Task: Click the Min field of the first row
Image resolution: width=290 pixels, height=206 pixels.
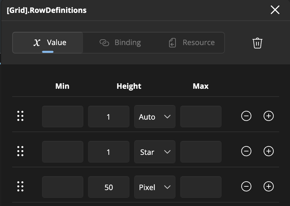Action: point(62,117)
